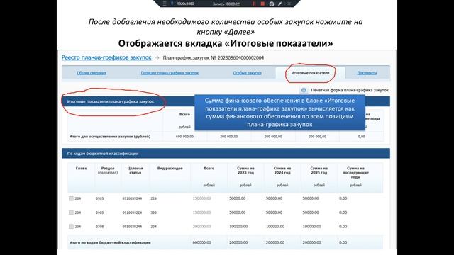Tick checkbox in row with expense type 226
Screen dimensions: 454x255
[71, 198]
